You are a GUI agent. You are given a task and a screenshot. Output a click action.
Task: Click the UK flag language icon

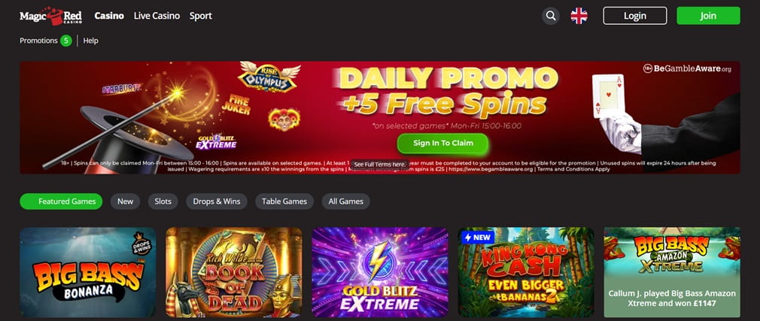[x=579, y=16]
